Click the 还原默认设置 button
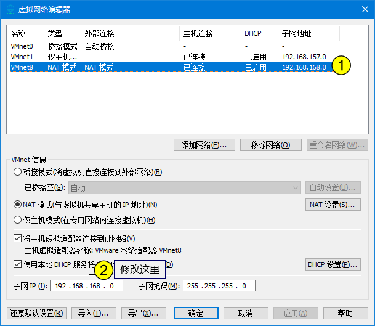This screenshot has width=375, height=326. pos(36,313)
